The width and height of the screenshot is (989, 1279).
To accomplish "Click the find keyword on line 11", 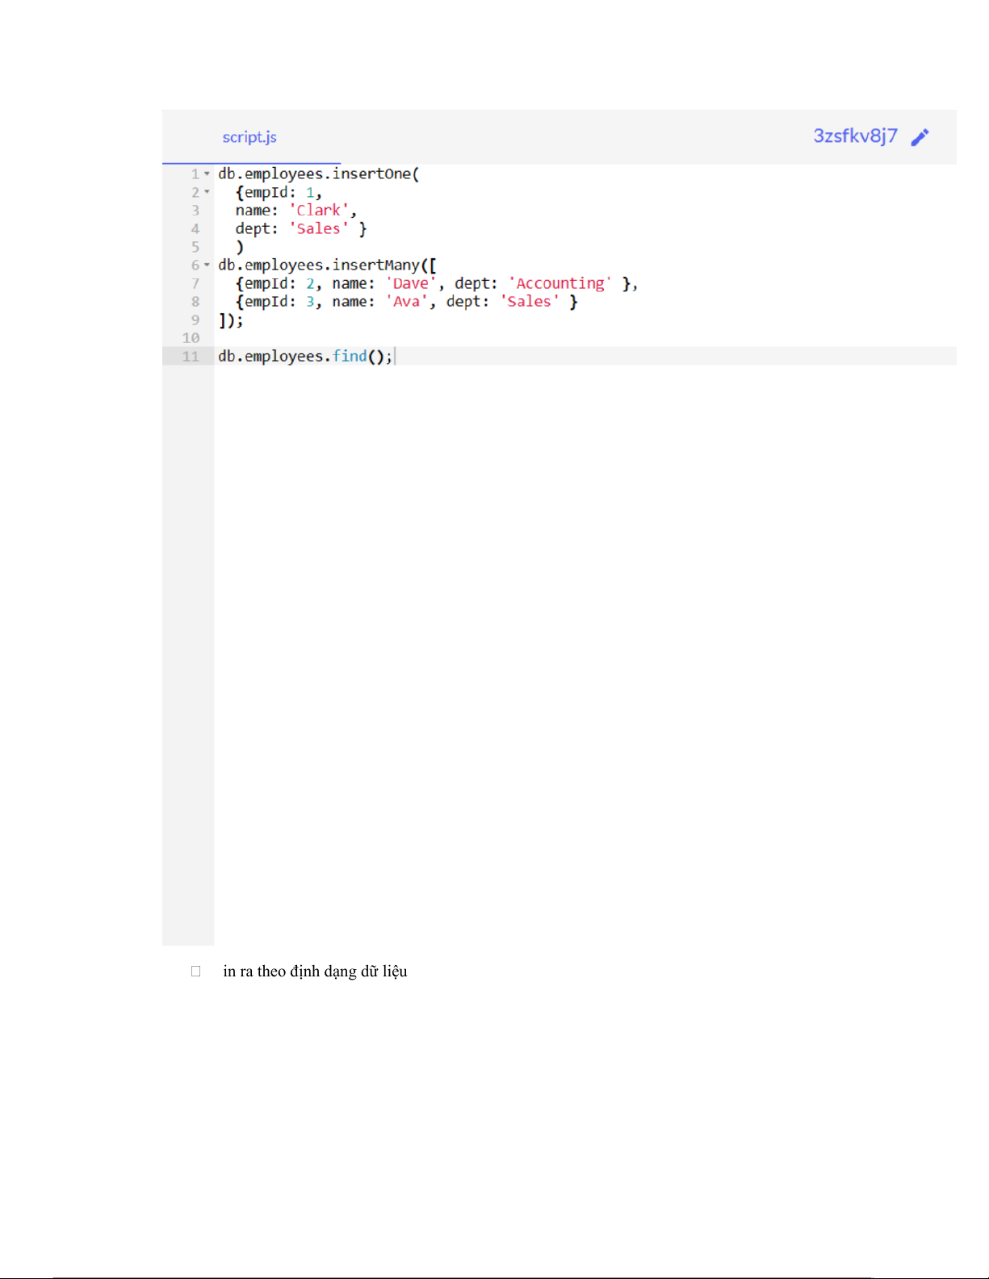I will [x=350, y=356].
